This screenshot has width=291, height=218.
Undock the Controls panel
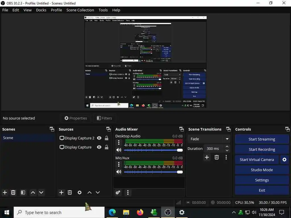click(287, 129)
